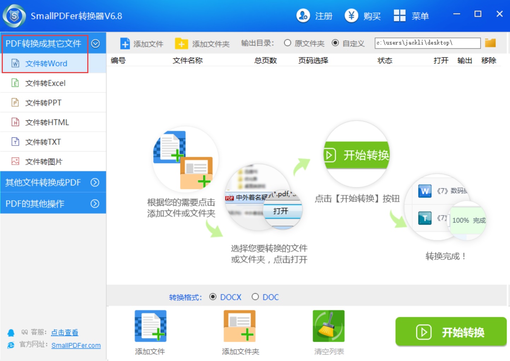Click the Word file icon in sidebar
This screenshot has width=510, height=361.
[x=15, y=63]
